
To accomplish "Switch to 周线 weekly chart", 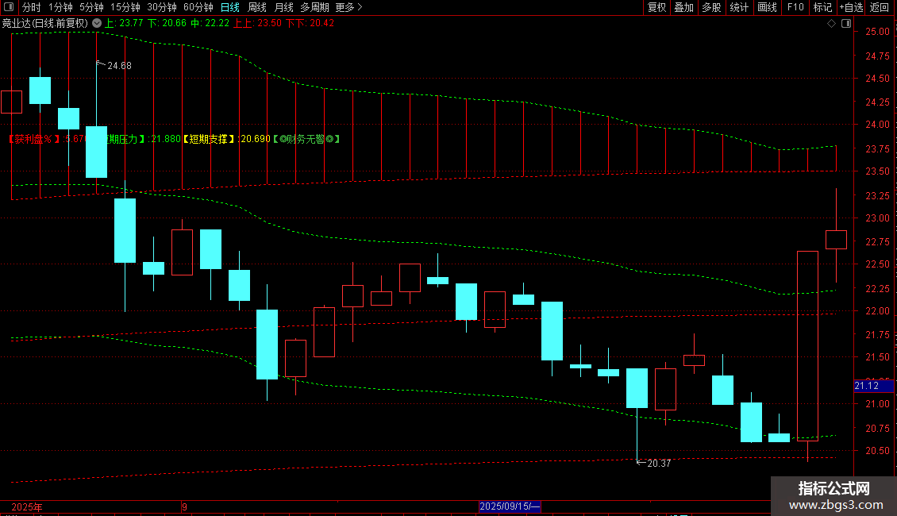I will [x=257, y=7].
